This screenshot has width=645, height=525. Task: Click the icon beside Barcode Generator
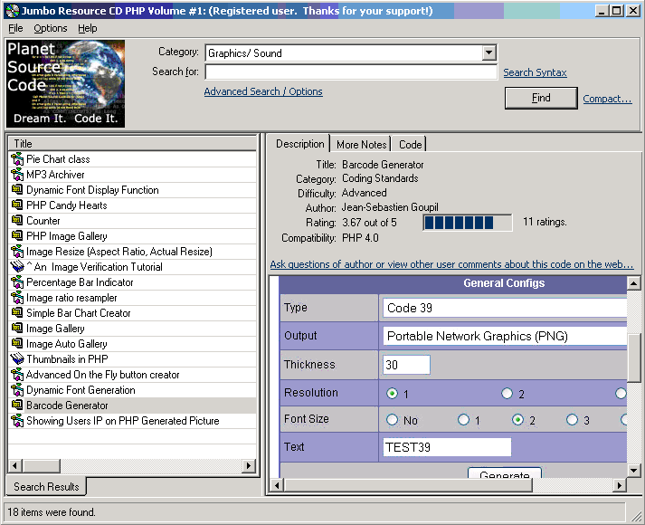[17, 406]
